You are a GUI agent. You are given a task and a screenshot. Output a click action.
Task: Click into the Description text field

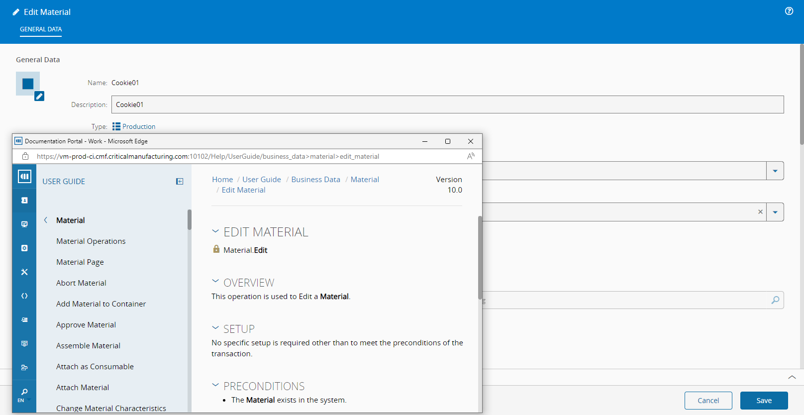point(447,104)
